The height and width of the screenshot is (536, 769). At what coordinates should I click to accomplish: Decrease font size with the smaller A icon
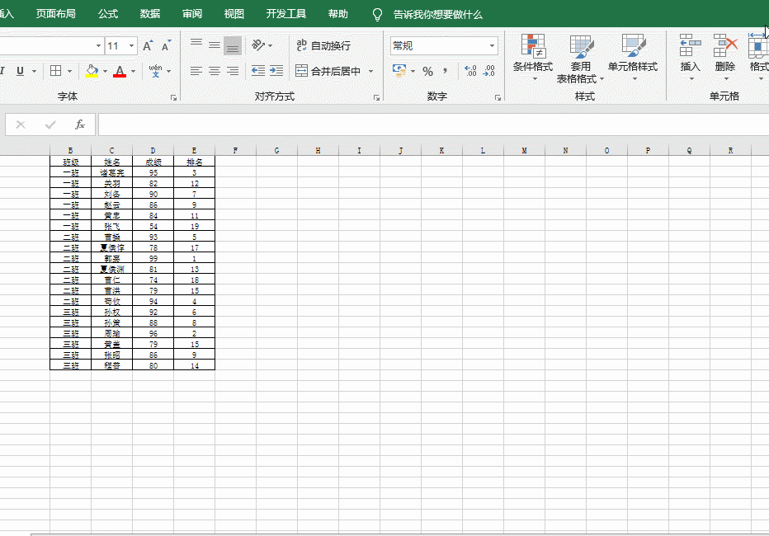(166, 46)
